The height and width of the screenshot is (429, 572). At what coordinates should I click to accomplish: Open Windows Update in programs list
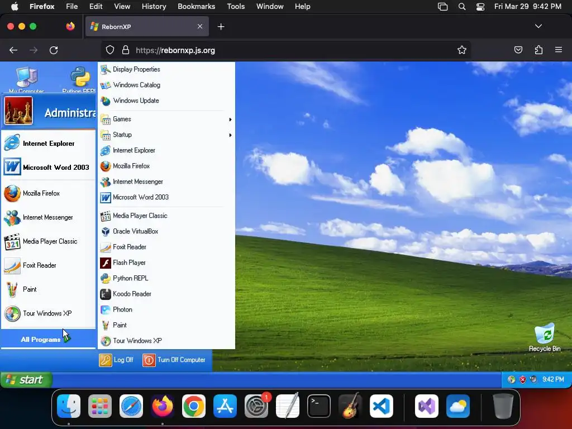166,101
